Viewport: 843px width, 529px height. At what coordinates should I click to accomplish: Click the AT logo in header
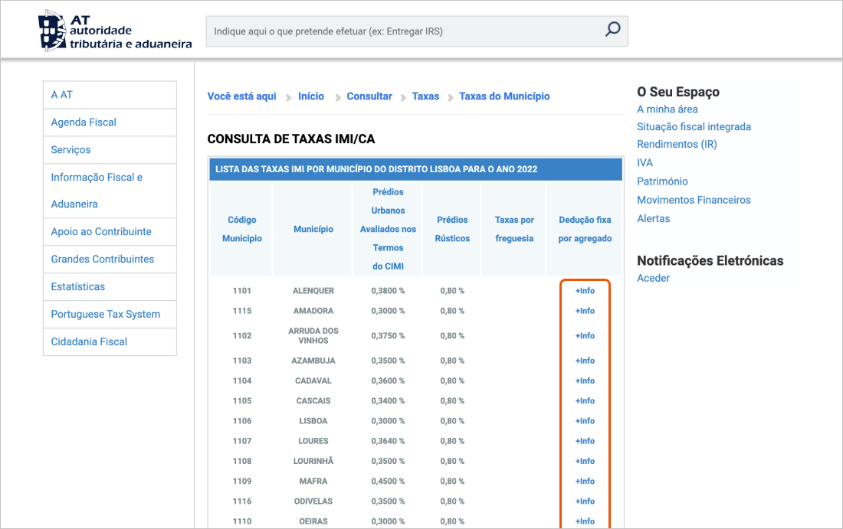(x=116, y=31)
